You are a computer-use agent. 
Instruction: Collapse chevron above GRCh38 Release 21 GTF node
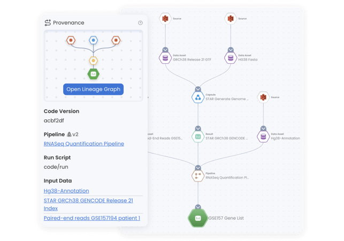click(165, 50)
